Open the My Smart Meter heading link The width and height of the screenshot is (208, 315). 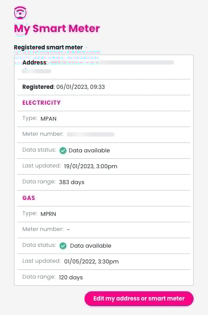(57, 29)
